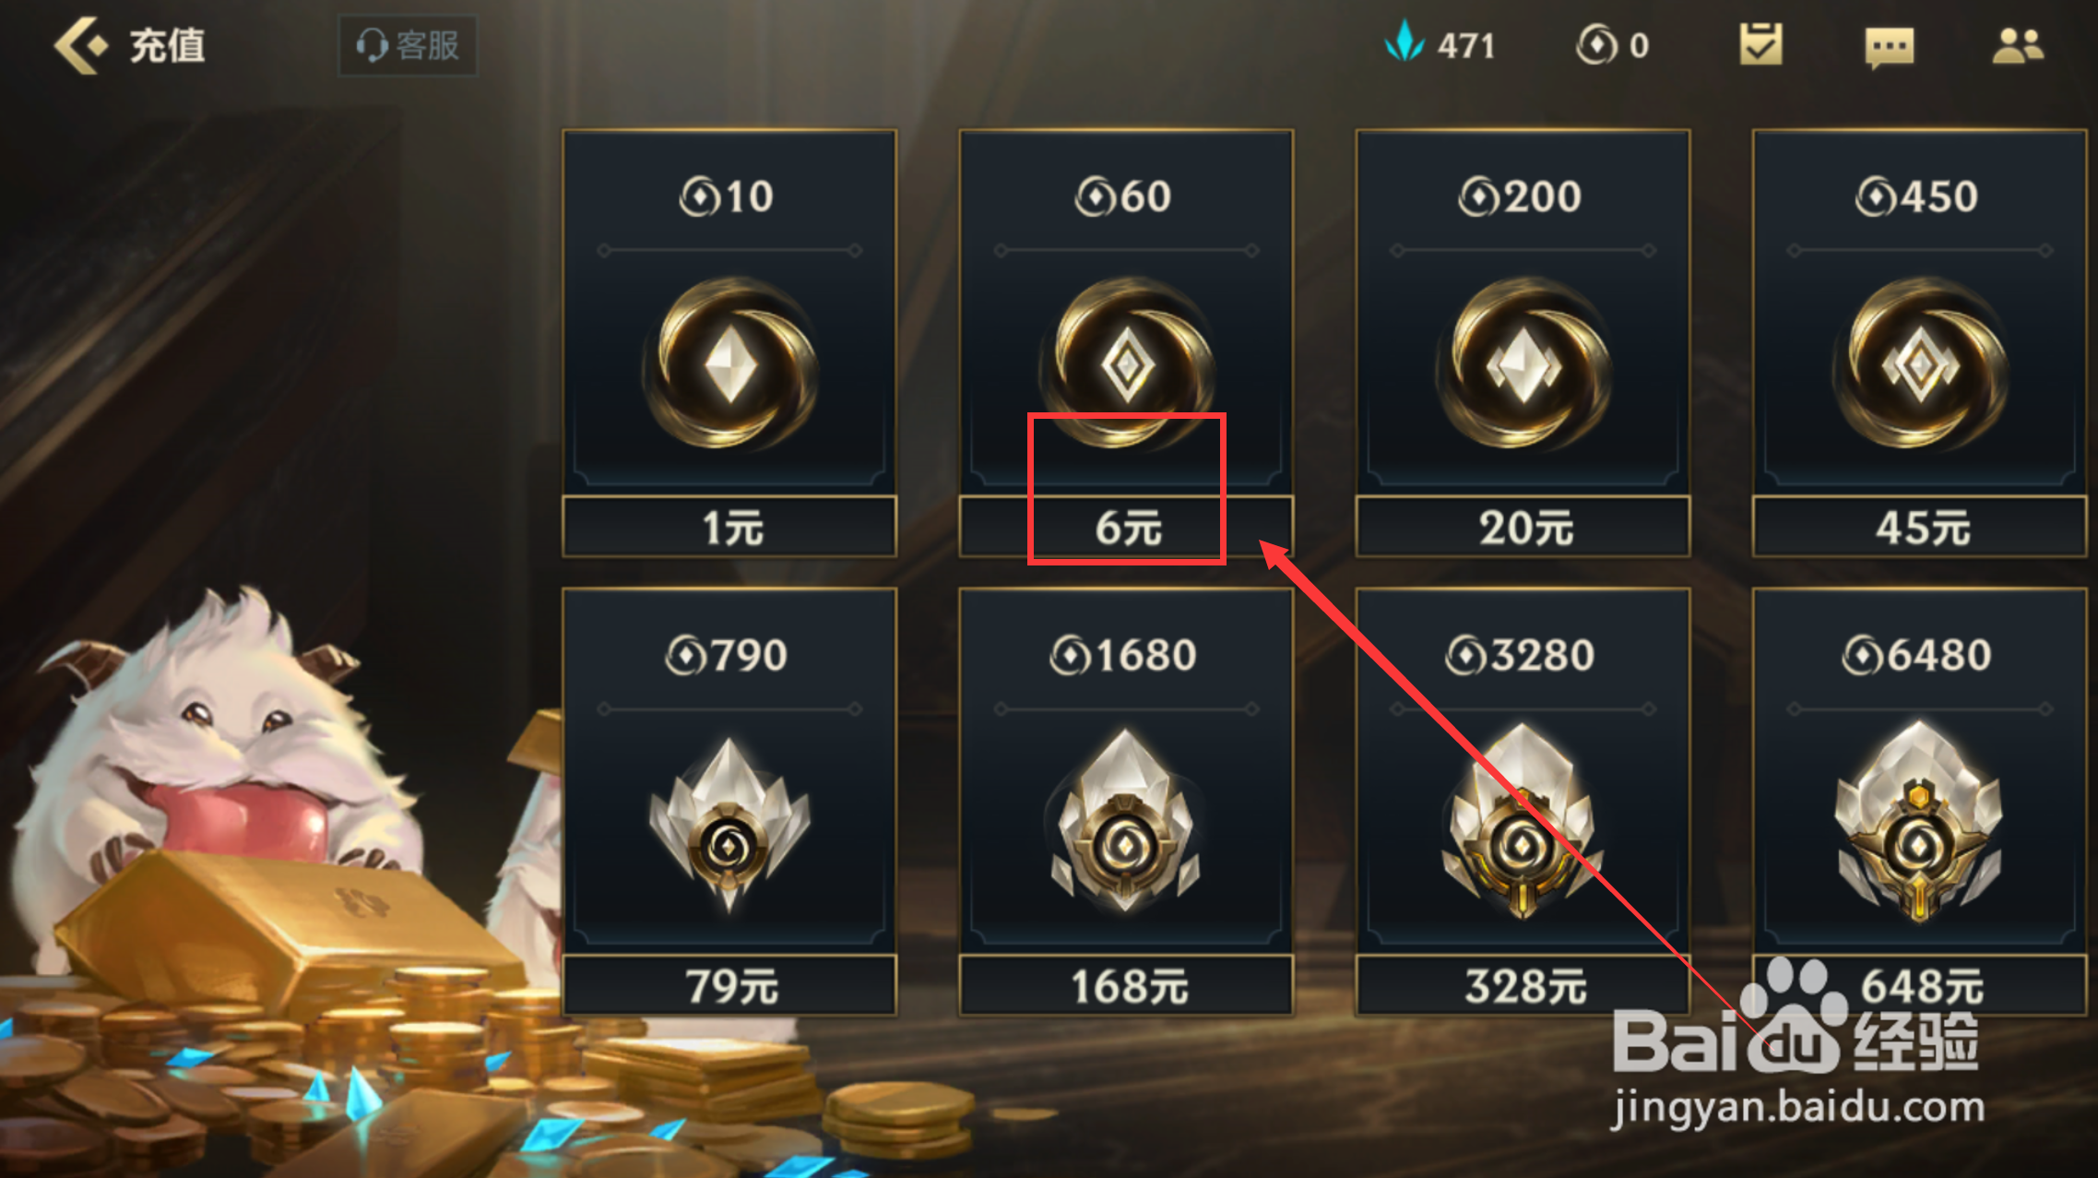Buy the 6元 recharge option
This screenshot has width=2098, height=1178.
pyautogui.click(x=1126, y=528)
